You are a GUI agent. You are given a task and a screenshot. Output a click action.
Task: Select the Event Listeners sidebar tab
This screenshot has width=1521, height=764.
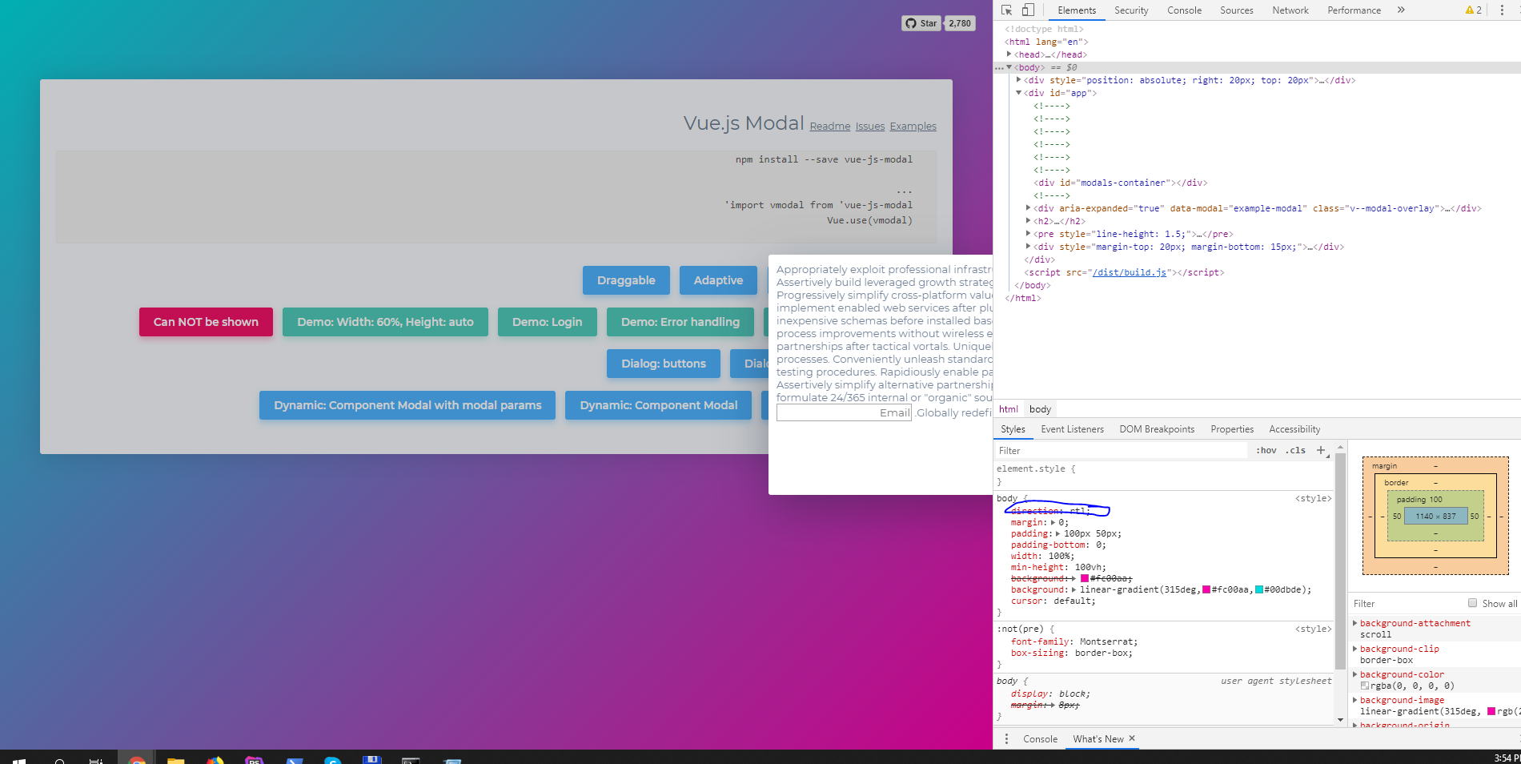point(1072,429)
